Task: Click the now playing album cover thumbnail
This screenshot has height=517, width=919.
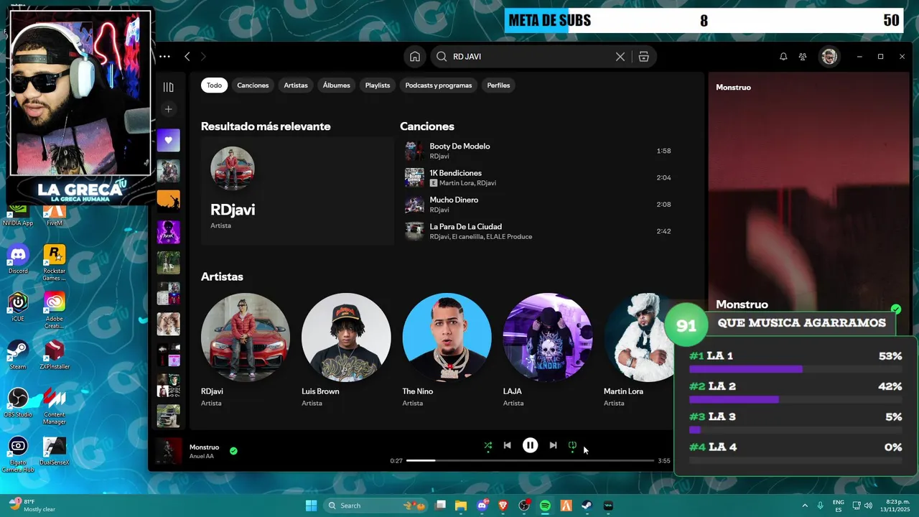Action: [169, 452]
